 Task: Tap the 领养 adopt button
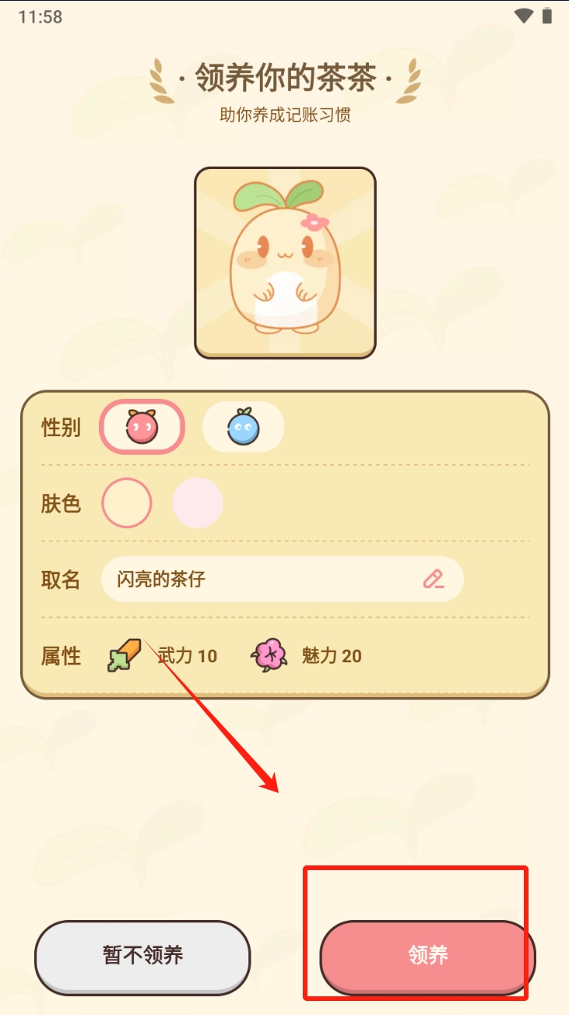[x=427, y=957]
